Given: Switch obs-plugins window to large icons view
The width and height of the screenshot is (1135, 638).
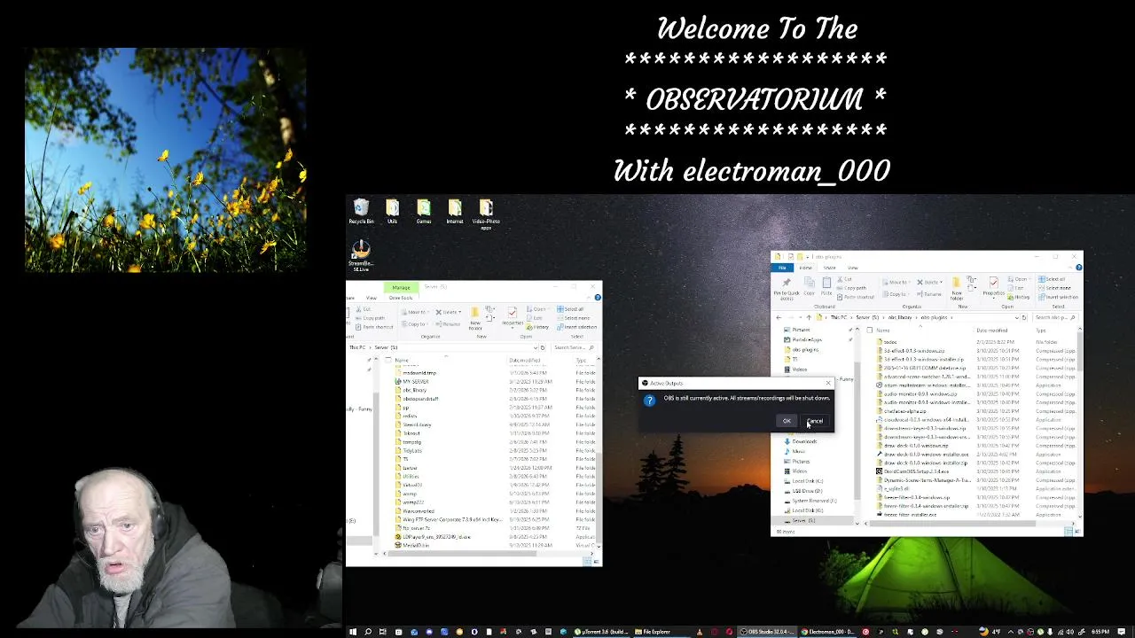Looking at the screenshot, I should point(1077,532).
